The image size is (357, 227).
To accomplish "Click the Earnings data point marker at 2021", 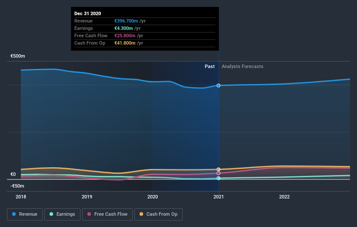I will tap(218, 178).
